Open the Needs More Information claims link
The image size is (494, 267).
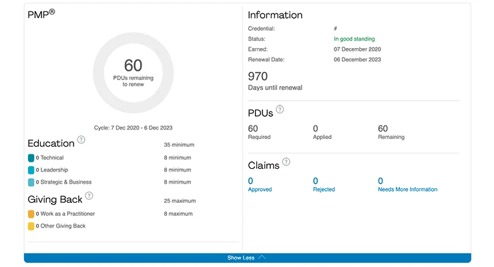pos(408,189)
